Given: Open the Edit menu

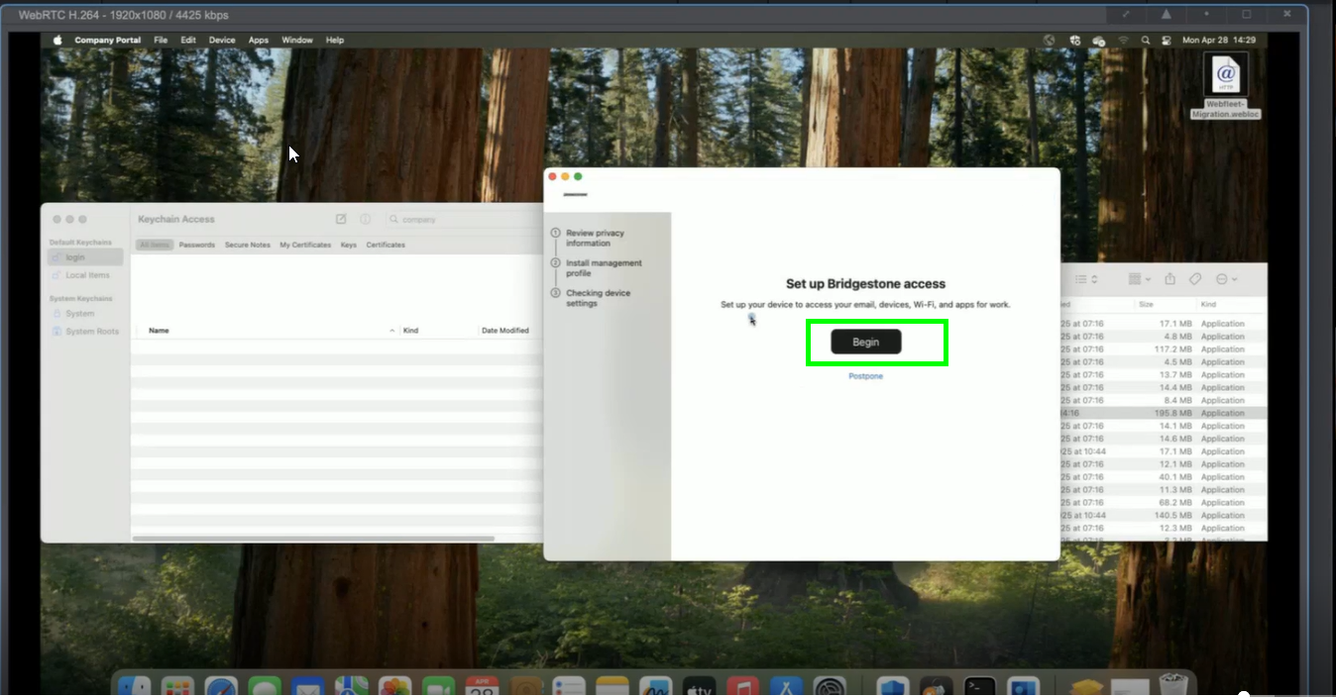Looking at the screenshot, I should [188, 41].
